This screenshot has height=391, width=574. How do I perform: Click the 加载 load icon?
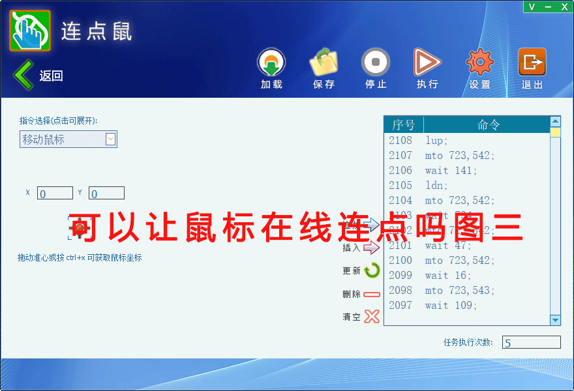[x=271, y=62]
